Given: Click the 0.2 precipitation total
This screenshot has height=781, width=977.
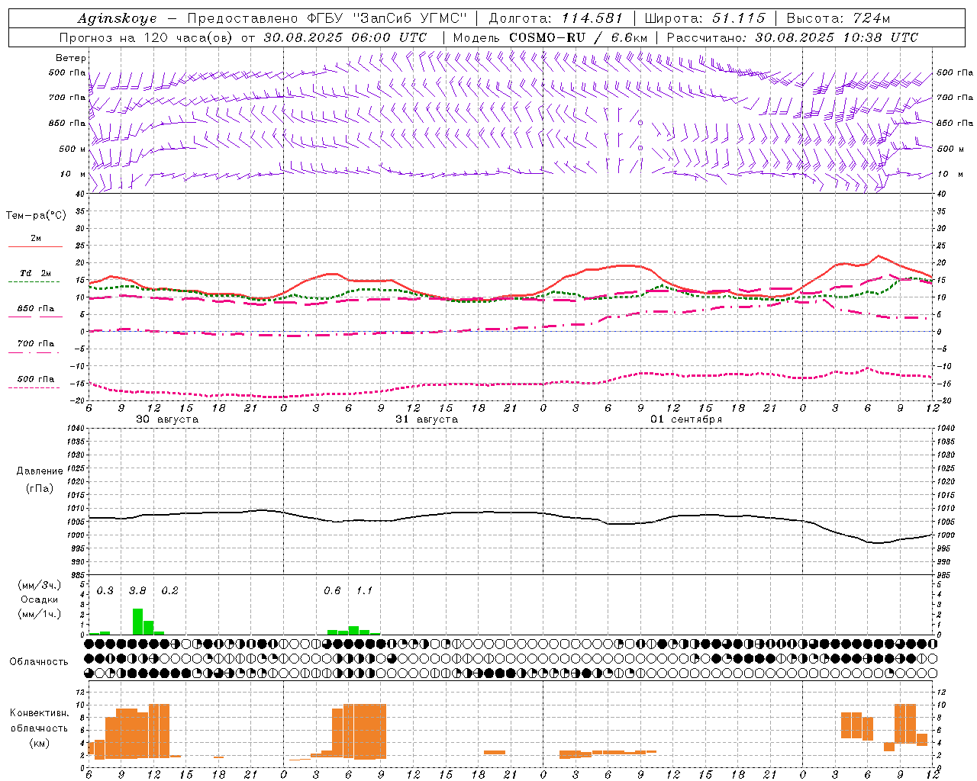Looking at the screenshot, I should pyautogui.click(x=169, y=591).
